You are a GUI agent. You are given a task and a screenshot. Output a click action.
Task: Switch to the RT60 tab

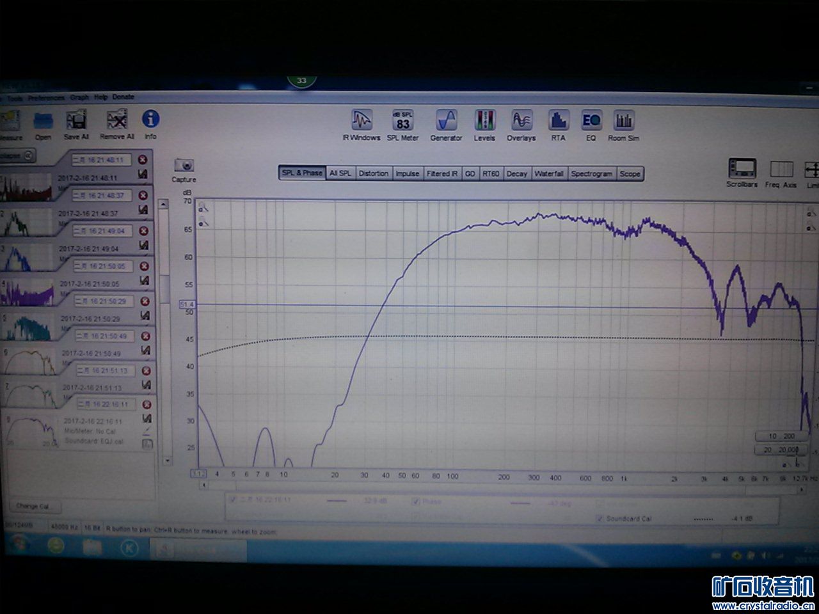pyautogui.click(x=491, y=173)
